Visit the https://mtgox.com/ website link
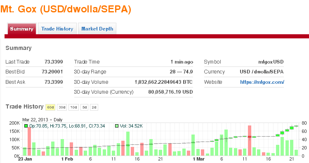The image size is (309, 163). pyautogui.click(x=262, y=82)
